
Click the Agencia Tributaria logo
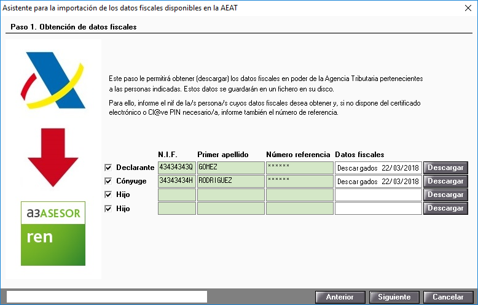pyautogui.click(x=53, y=80)
